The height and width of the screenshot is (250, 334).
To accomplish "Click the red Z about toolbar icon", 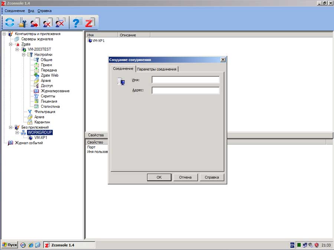I will (x=90, y=22).
